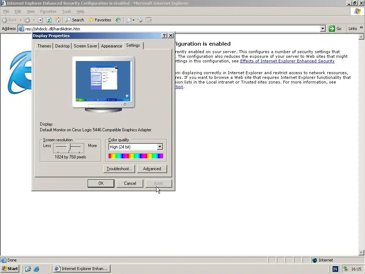Screen dimensions: 365x274
Task: Select the Settings tab
Action: click(133, 45)
